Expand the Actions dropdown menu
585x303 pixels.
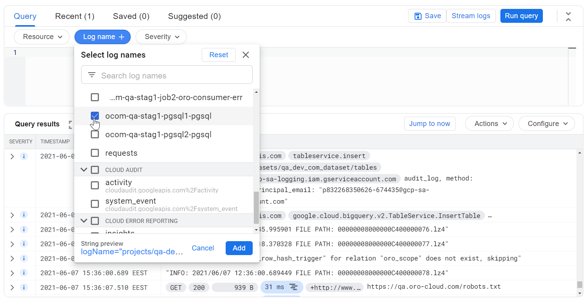(x=489, y=124)
